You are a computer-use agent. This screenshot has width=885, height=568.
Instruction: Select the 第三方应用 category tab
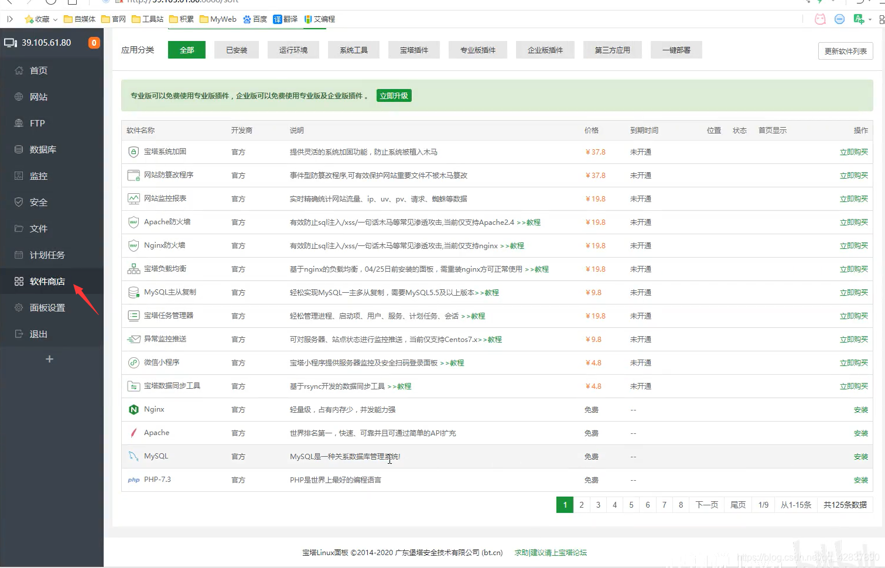pyautogui.click(x=613, y=50)
